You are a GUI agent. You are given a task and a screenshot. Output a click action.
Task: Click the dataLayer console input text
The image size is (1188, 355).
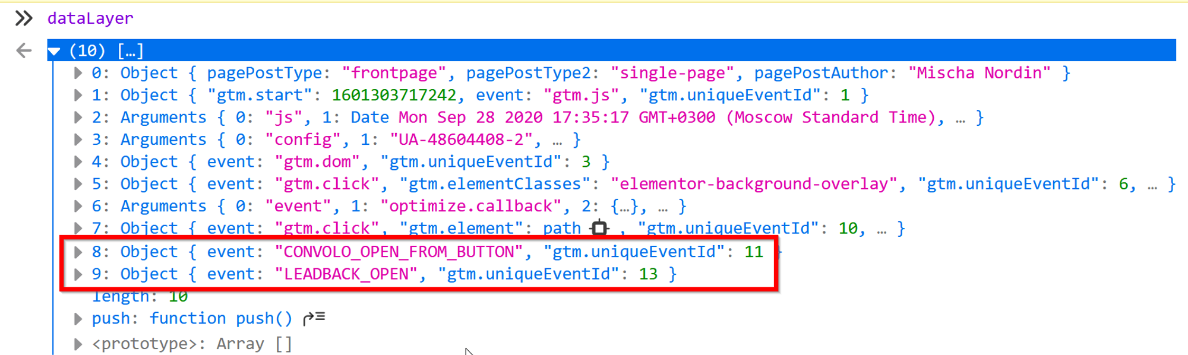pyautogui.click(x=90, y=18)
